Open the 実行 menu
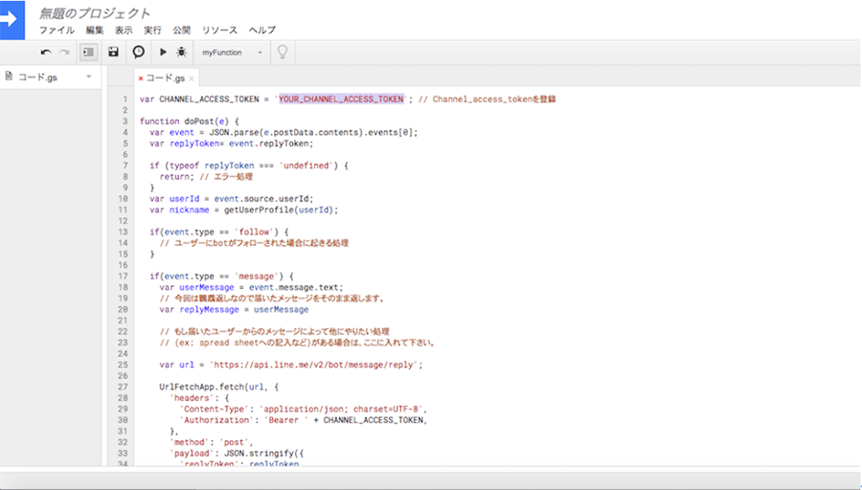Screen dimensions: 862x490 coord(153,31)
